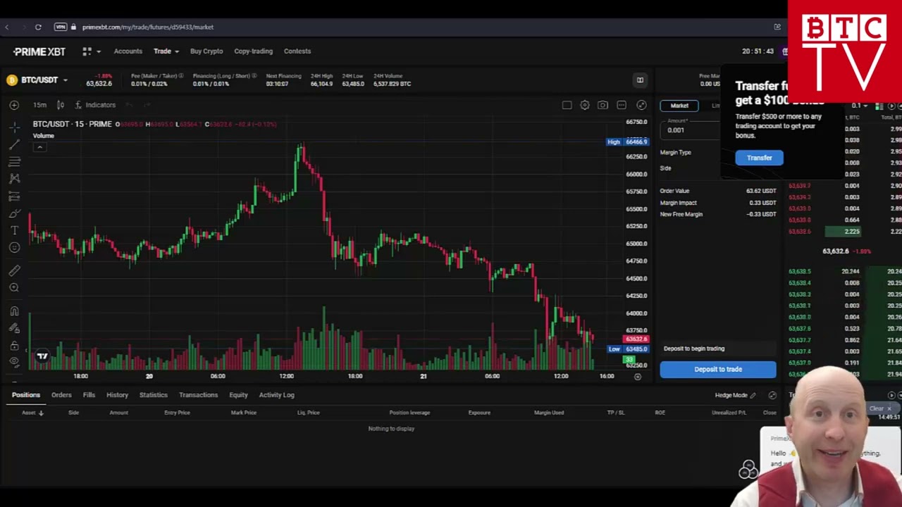Open chart time axis settings icon
This screenshot has height=507, width=902.
point(637,377)
